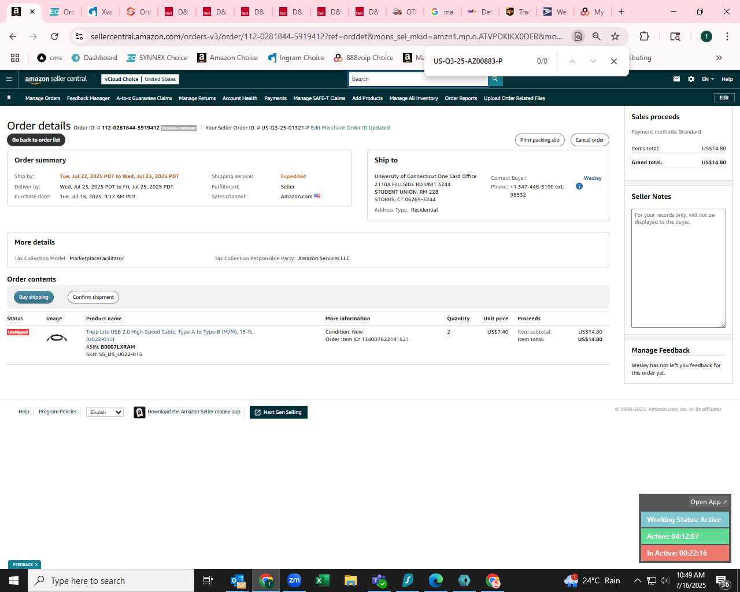Bookmark this page with the star icon
740x592 pixels.
[x=615, y=36]
